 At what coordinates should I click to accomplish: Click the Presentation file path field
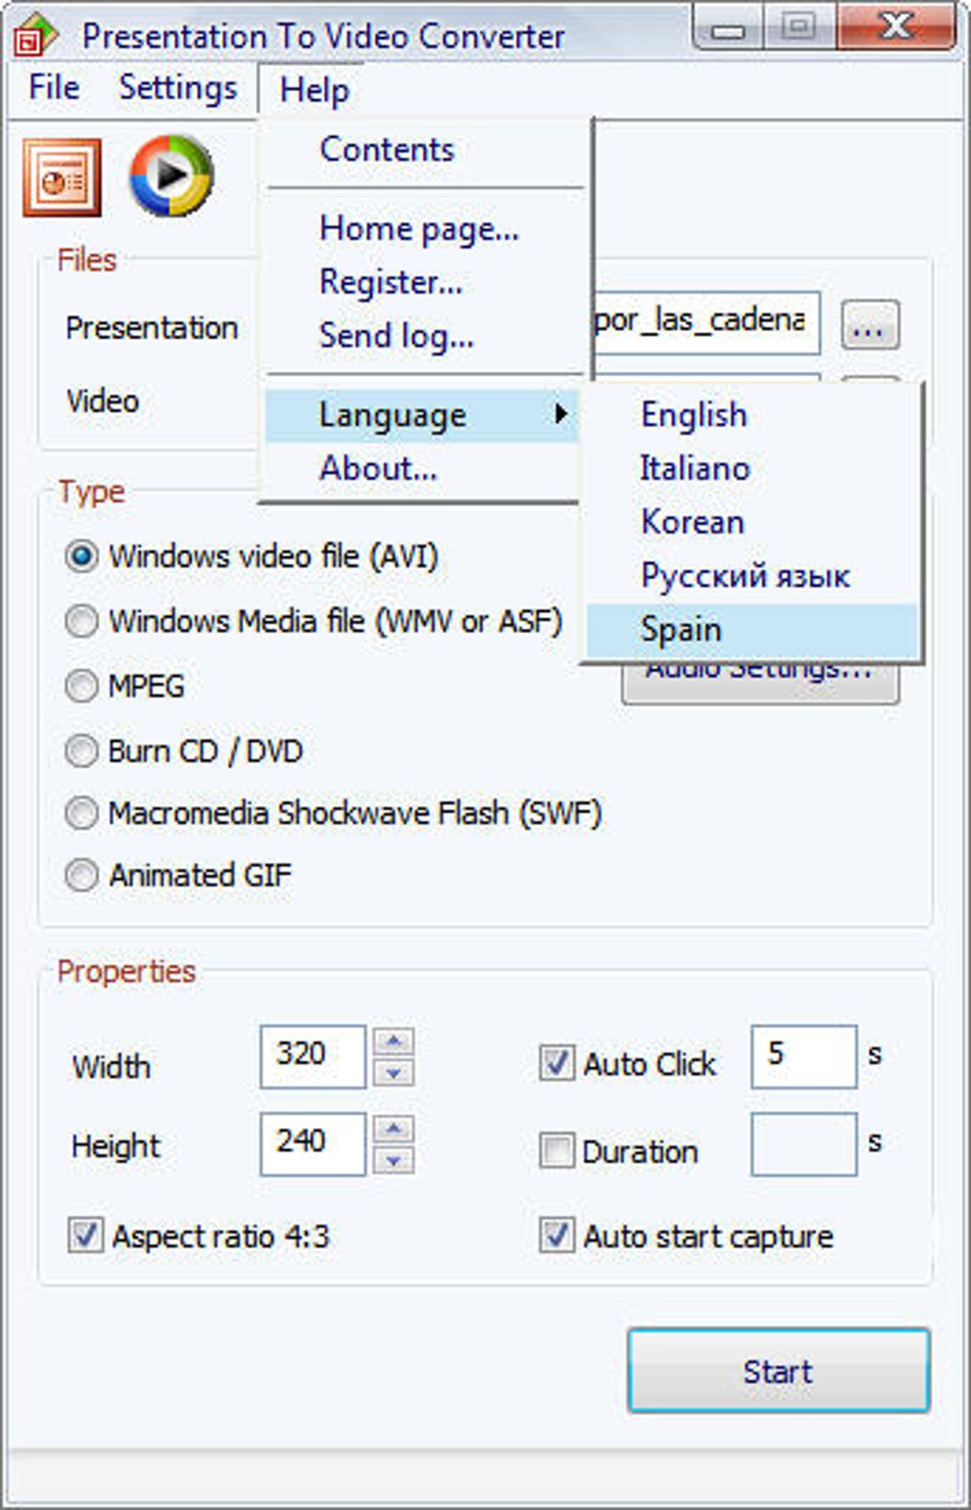pyautogui.click(x=706, y=324)
